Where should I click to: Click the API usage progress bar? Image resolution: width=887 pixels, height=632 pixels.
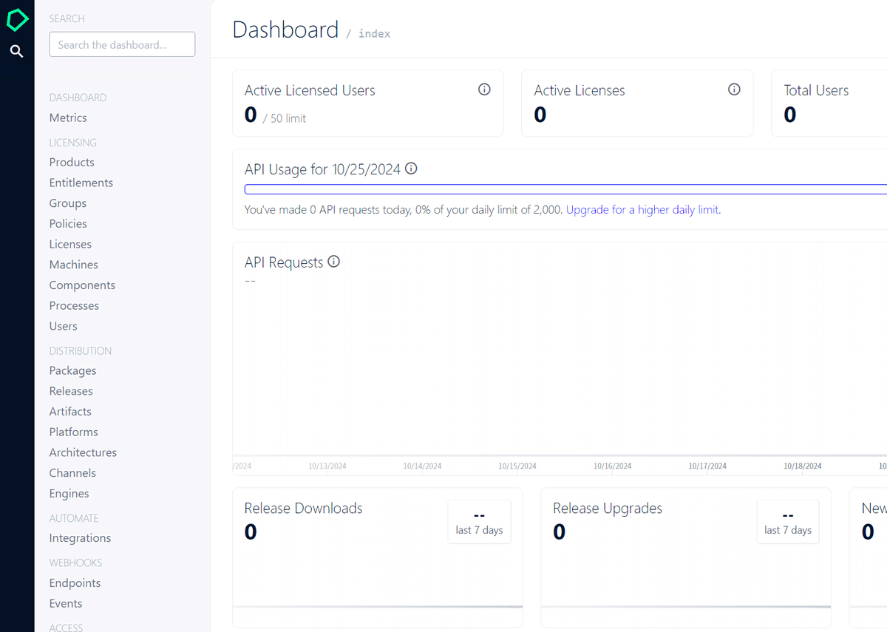pos(565,189)
